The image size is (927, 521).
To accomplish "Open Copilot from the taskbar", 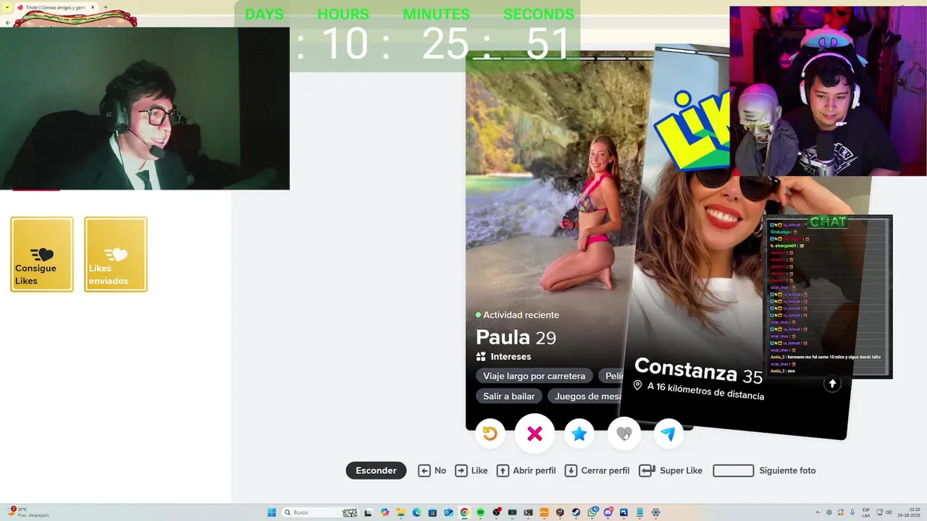I will click(x=385, y=512).
